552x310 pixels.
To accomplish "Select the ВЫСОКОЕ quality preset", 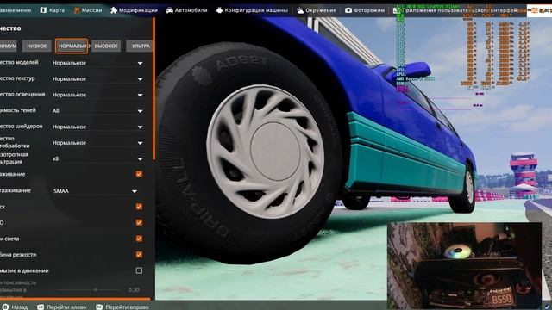I will pos(106,46).
